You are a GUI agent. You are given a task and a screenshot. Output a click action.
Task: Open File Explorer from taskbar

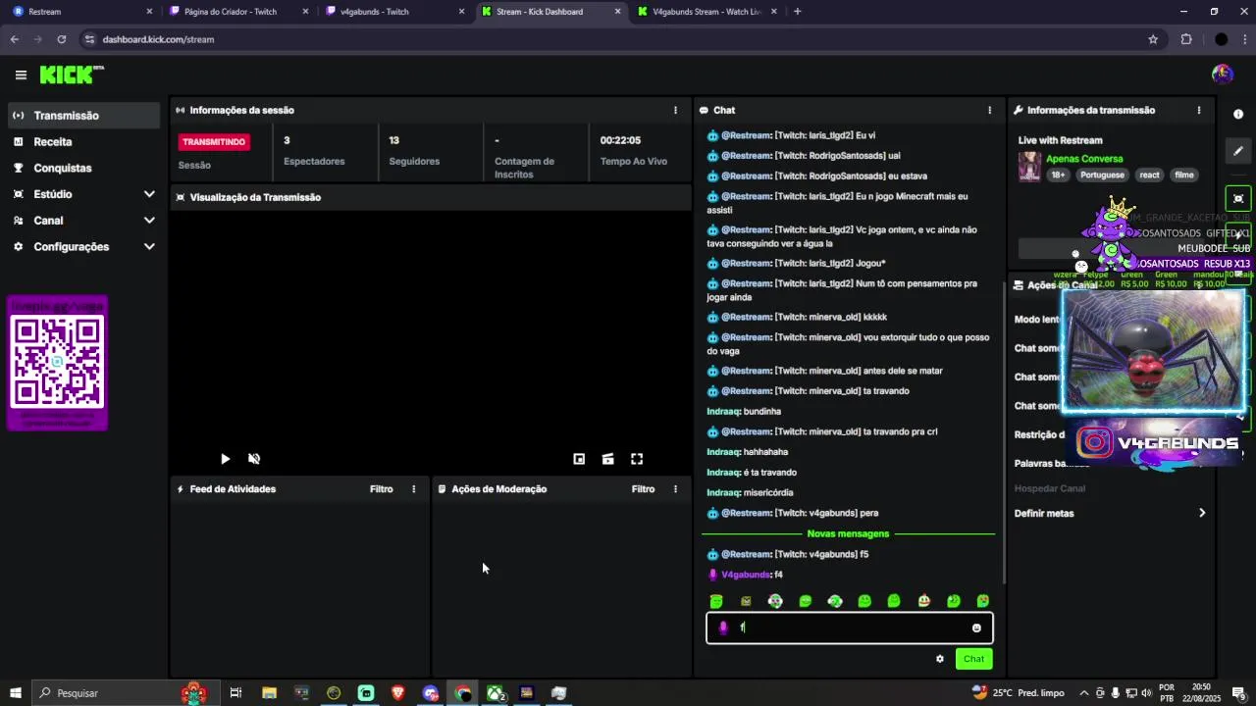[269, 693]
